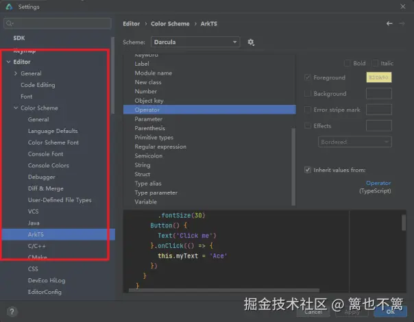Click the search magnifier icon

[9, 23]
